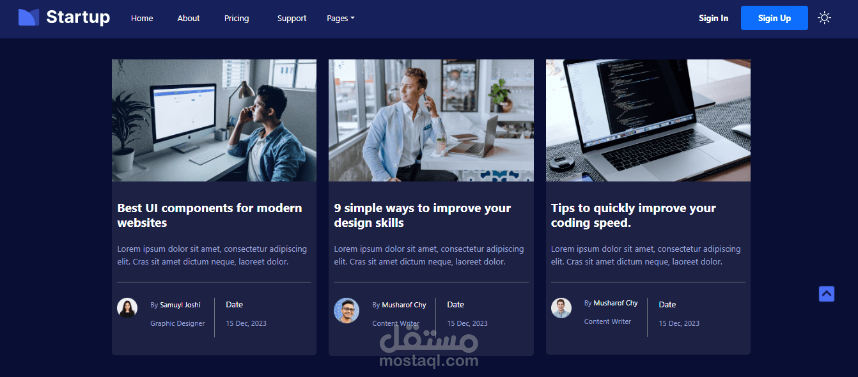
Task: Click the scroll-to-top arrow button
Action: [x=827, y=294]
